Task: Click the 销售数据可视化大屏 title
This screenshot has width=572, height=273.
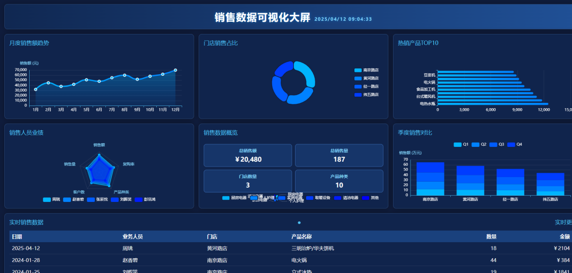Action: coord(262,17)
